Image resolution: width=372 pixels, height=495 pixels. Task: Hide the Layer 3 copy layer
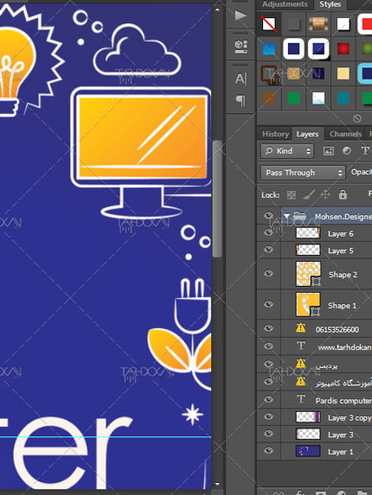pyautogui.click(x=269, y=416)
